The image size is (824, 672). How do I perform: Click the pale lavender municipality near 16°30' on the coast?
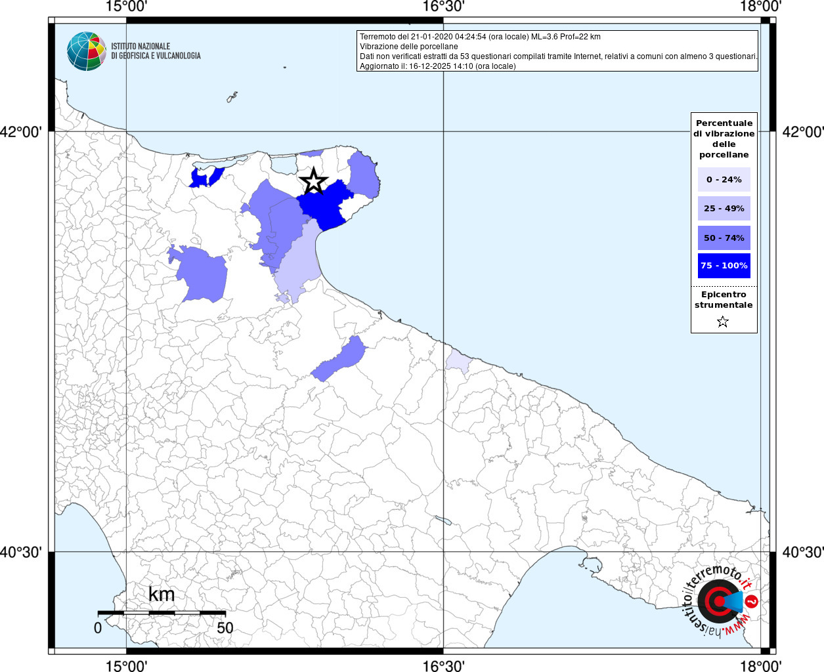(458, 362)
